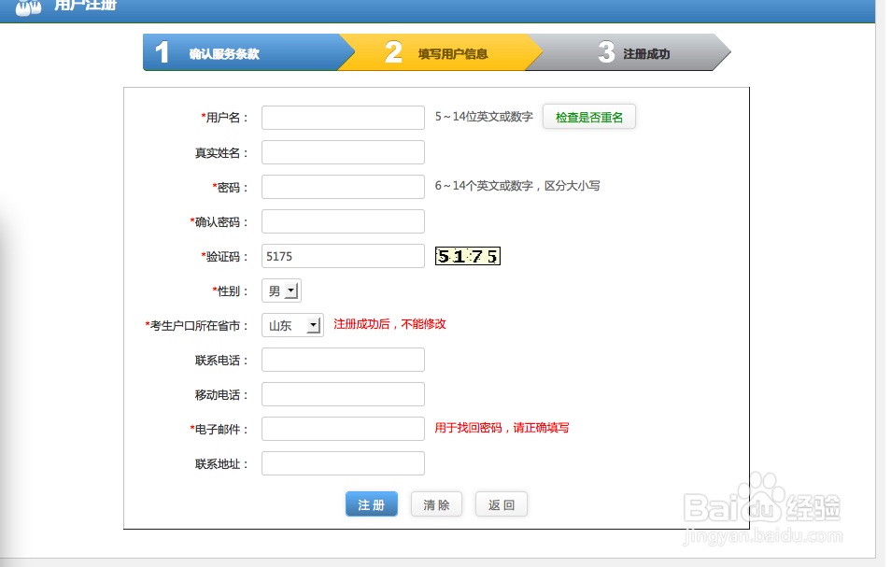Click the 真实姓名 real name input field
The height and width of the screenshot is (567, 891).
point(342,151)
